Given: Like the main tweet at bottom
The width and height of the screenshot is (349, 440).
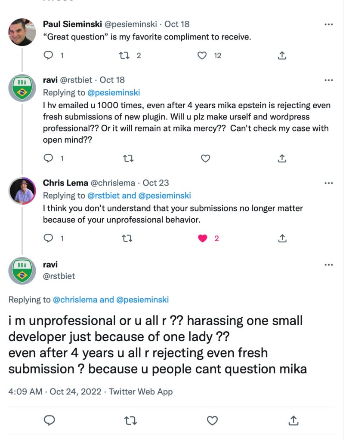Looking at the screenshot, I should pyautogui.click(x=212, y=420).
